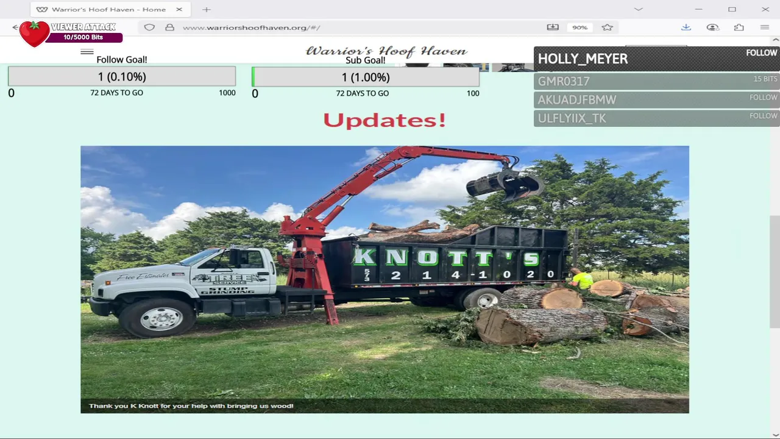Close the Warrior's Hoof Haven tab
Screen dimensions: 780x439
(179, 9)
